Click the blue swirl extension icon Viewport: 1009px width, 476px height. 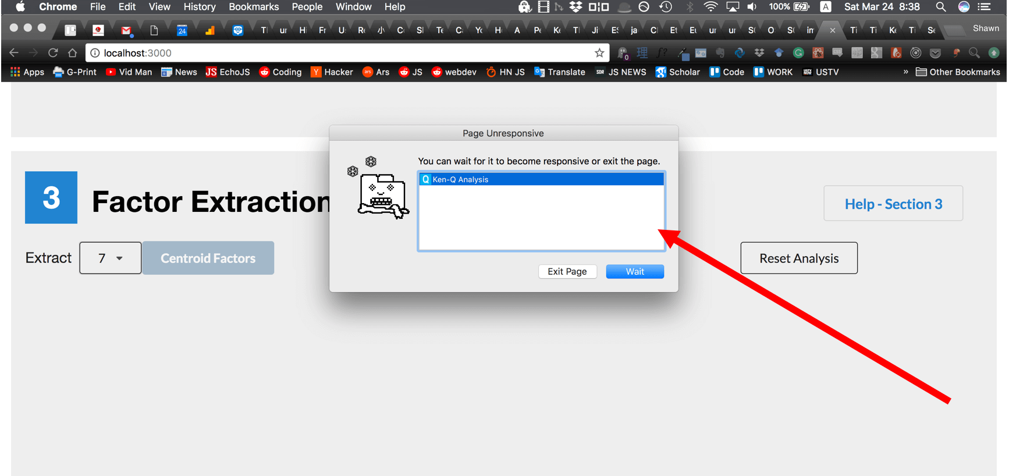click(740, 53)
